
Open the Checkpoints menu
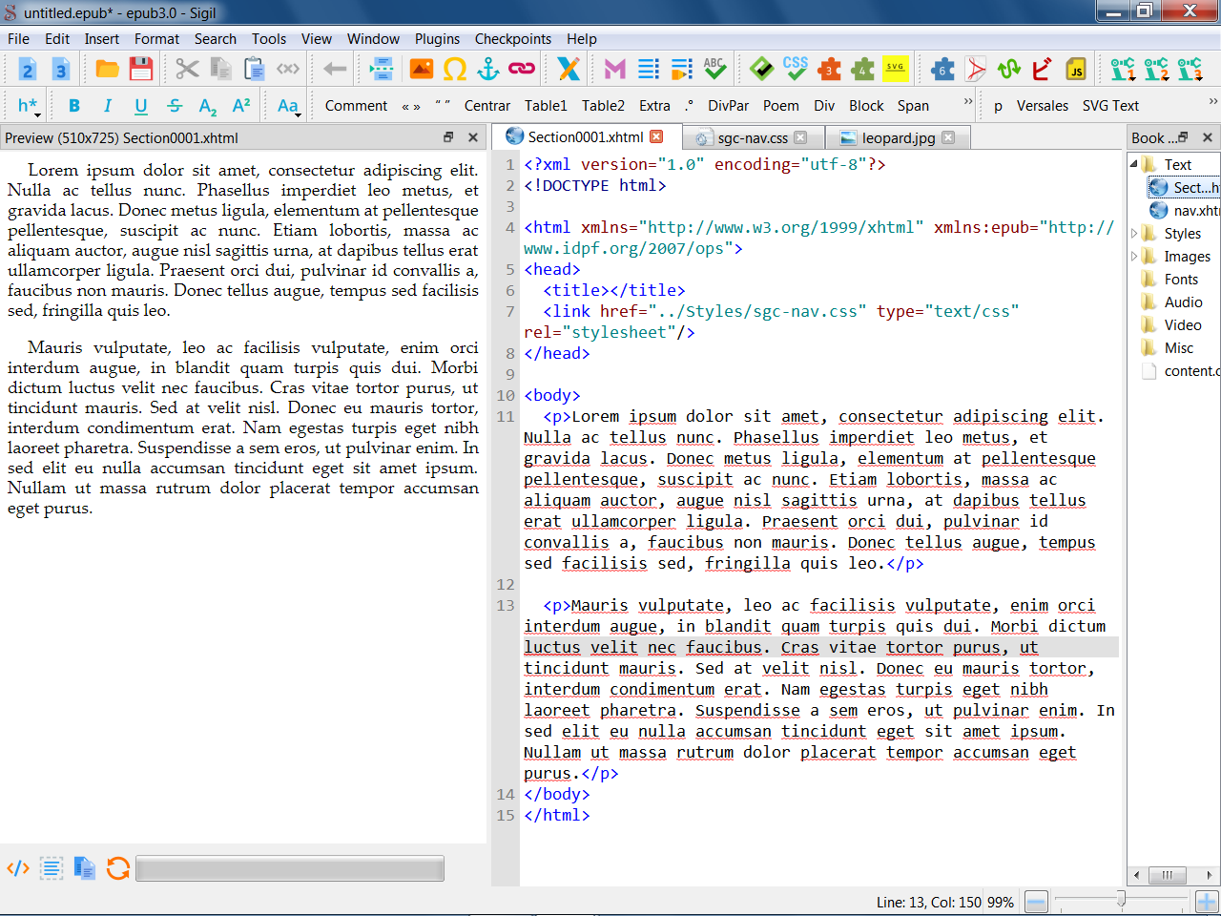coord(512,39)
